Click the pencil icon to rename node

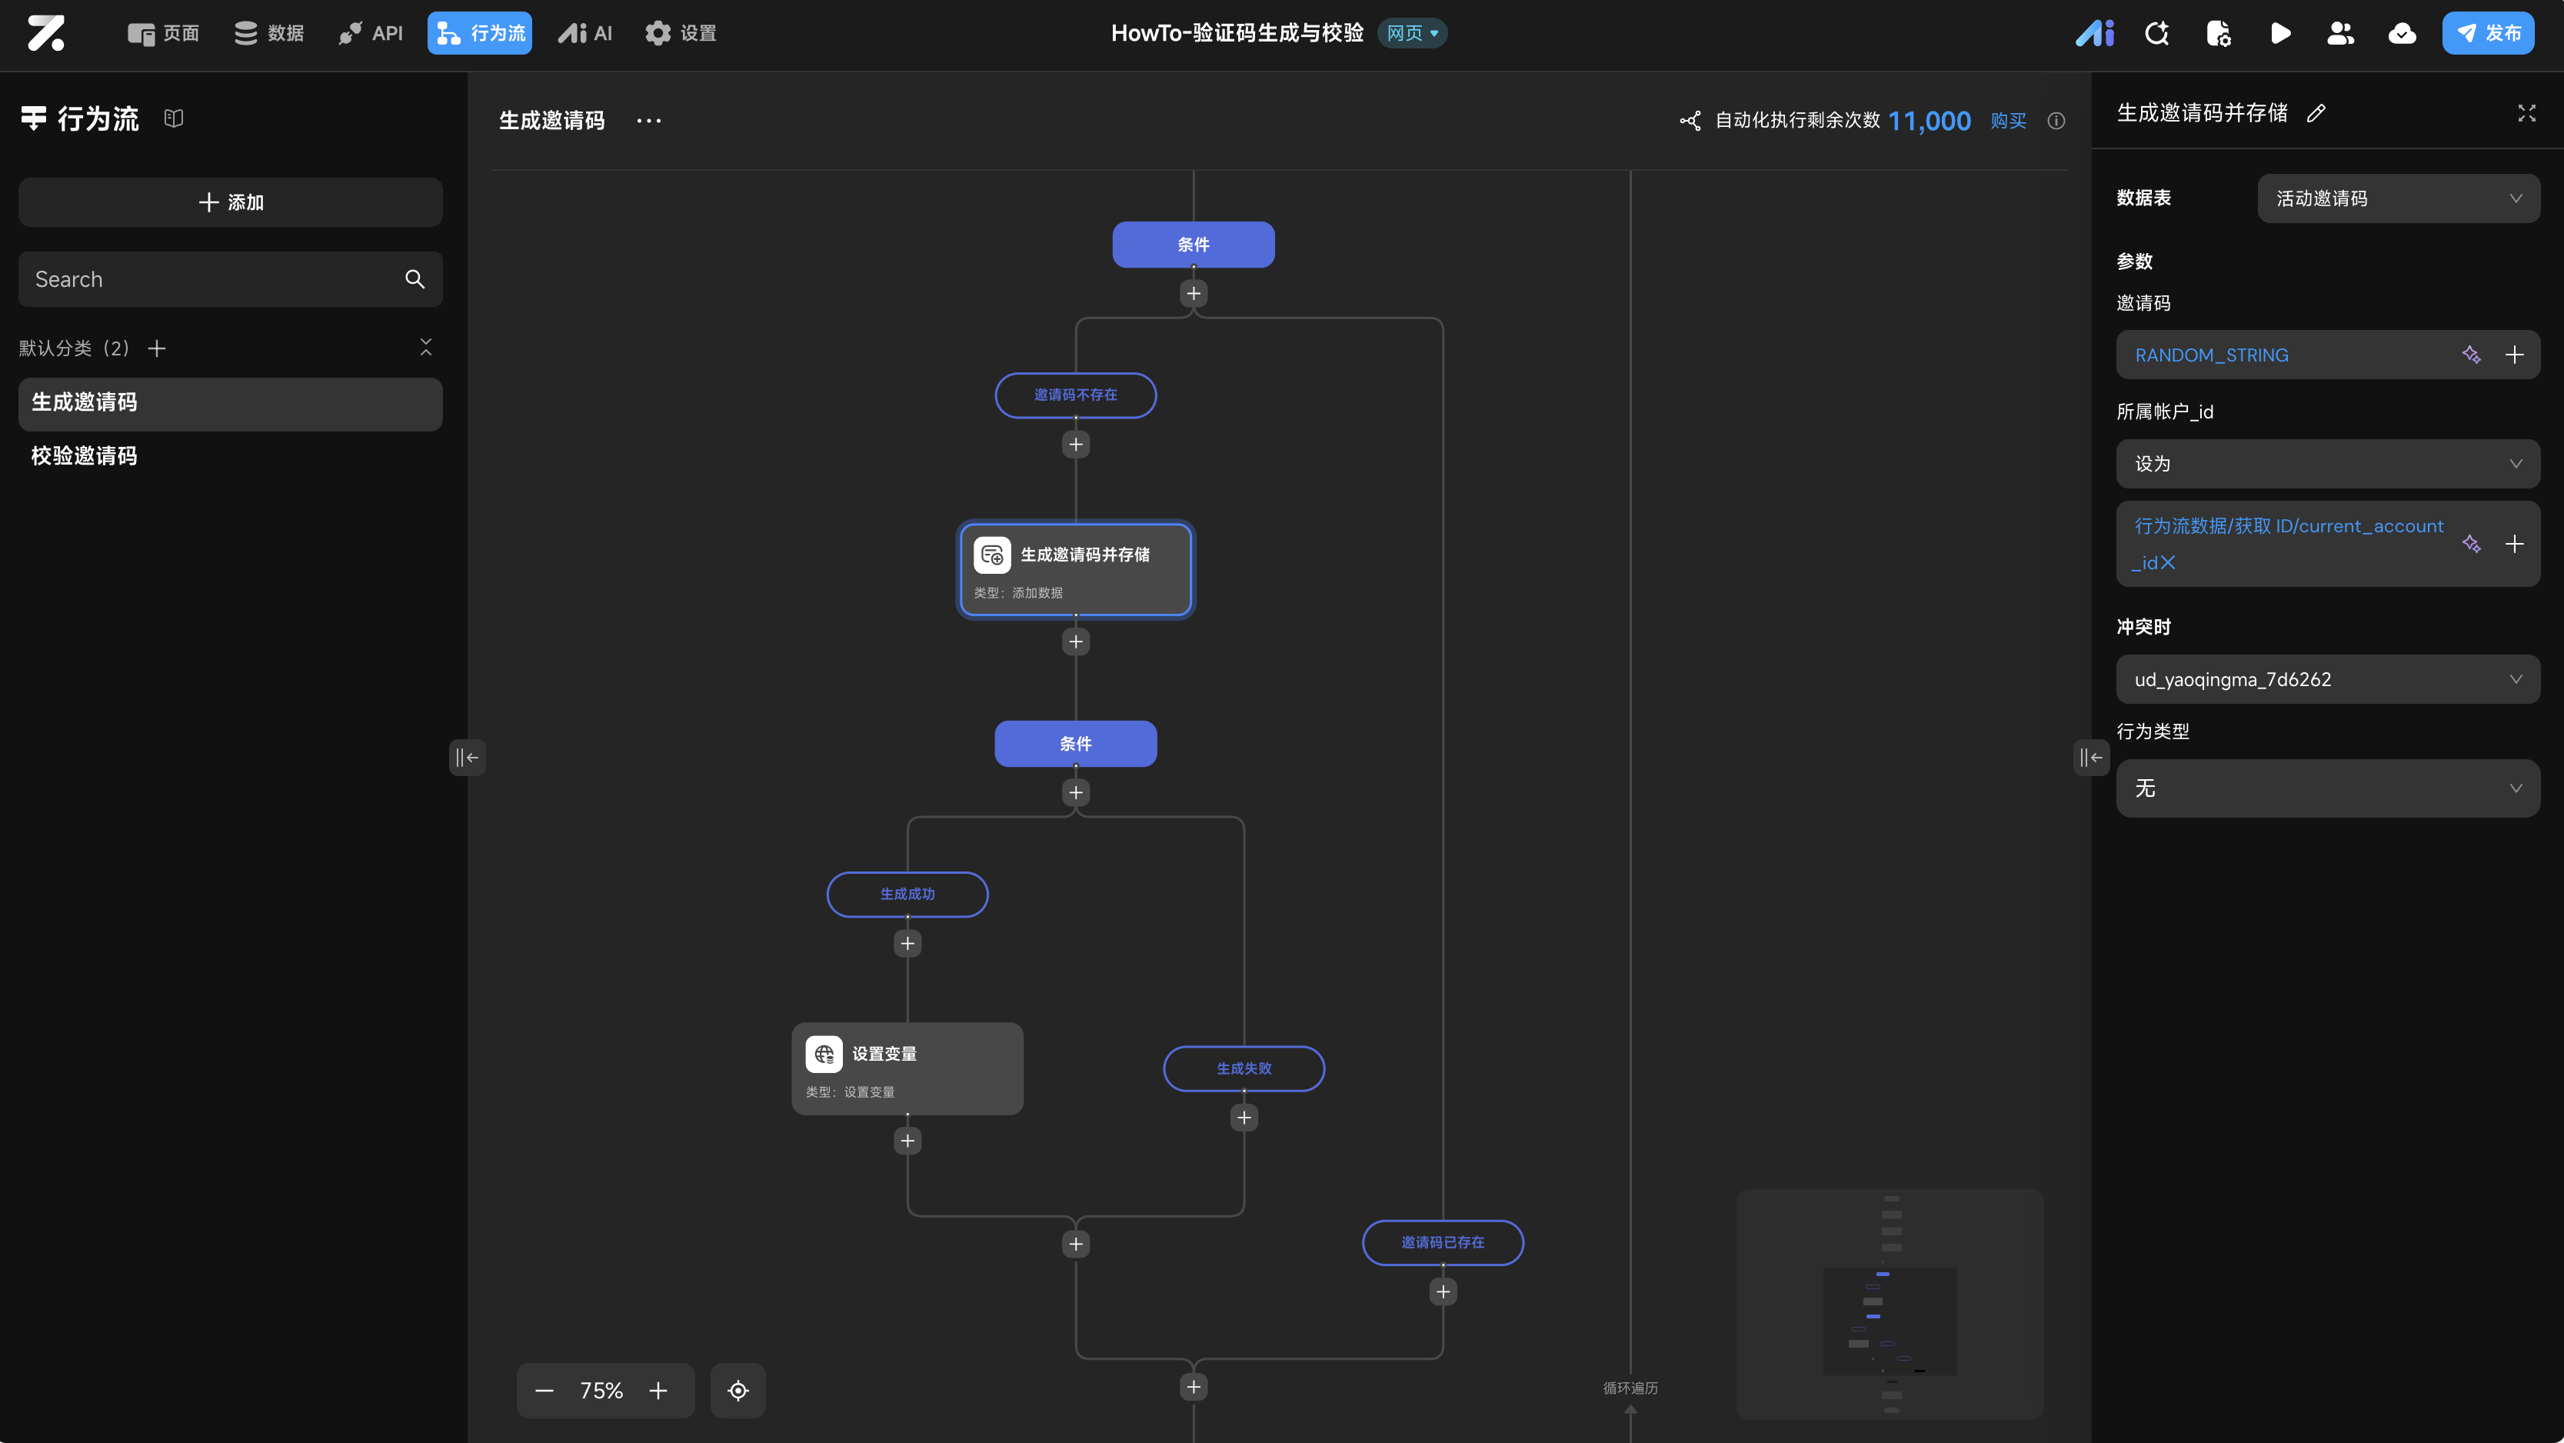click(x=2316, y=114)
